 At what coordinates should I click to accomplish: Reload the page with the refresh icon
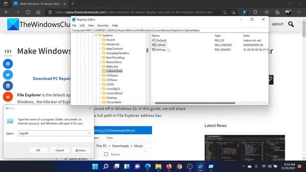(28, 12)
